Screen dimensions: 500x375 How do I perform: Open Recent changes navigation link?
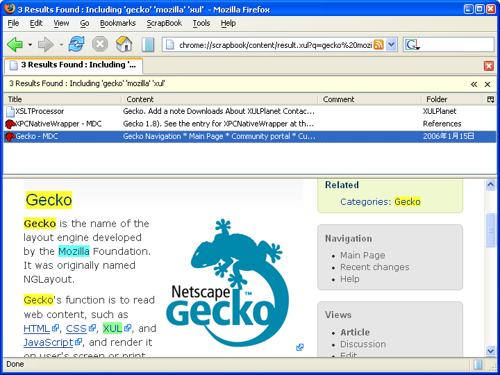coord(375,267)
